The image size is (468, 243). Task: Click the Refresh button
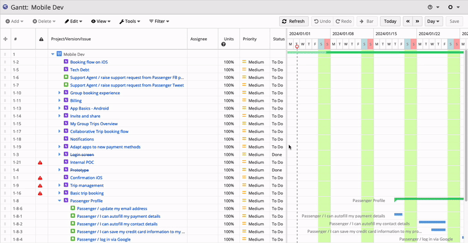pos(293,21)
